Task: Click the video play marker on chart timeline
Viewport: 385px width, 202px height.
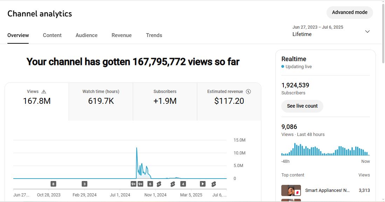Action: (x=202, y=184)
